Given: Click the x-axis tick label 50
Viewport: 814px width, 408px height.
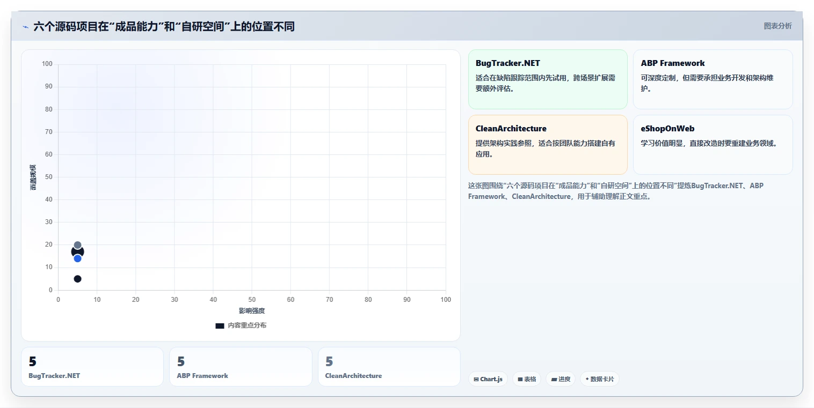Looking at the screenshot, I should (x=252, y=300).
